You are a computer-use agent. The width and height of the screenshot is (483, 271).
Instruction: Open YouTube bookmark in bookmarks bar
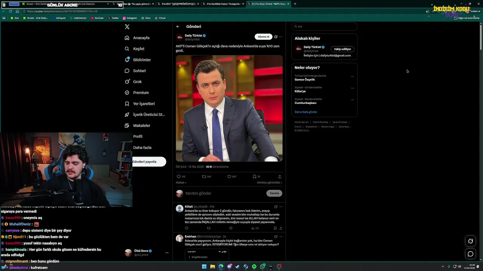coord(97,18)
